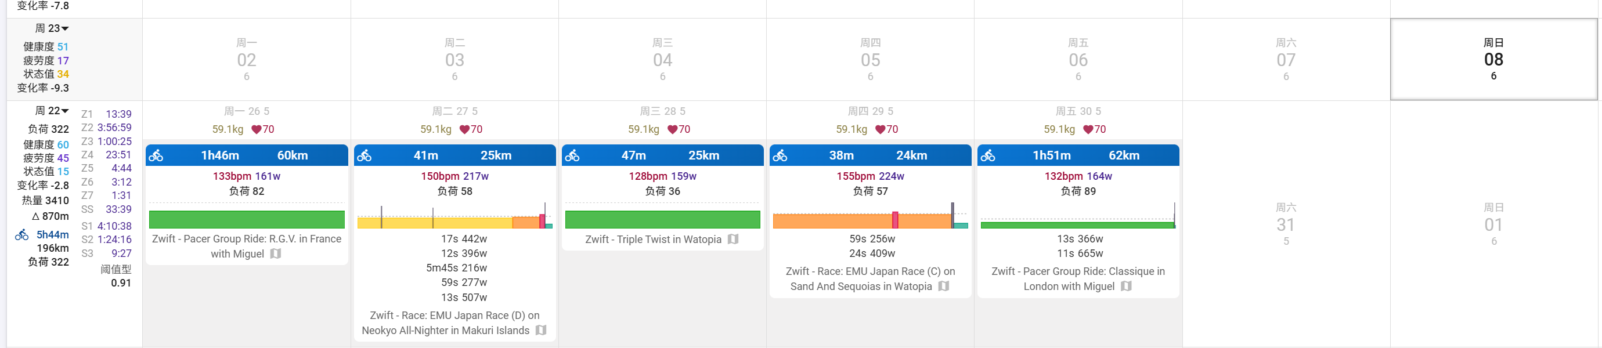Click cycling icon on Wednesday 47m activity
Viewport: 1602px width, 348px height.
point(572,155)
